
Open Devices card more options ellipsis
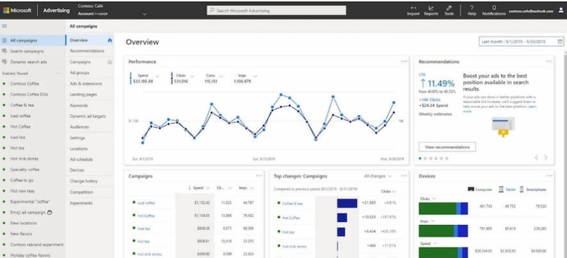point(549,176)
